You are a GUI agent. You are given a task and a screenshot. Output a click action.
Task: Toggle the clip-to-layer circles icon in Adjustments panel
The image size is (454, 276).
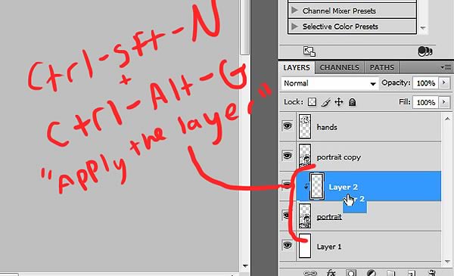pyautogui.click(x=425, y=51)
